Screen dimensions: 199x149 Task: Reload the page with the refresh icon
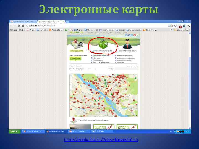(19, 26)
